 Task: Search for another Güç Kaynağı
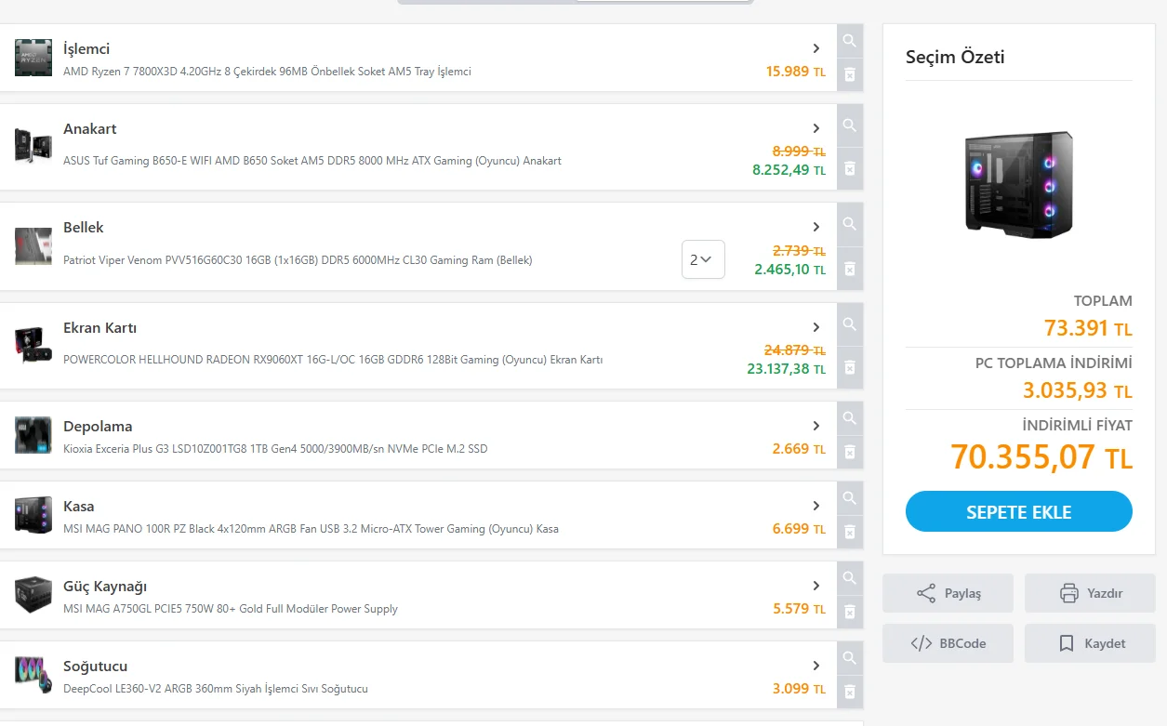pos(850,578)
